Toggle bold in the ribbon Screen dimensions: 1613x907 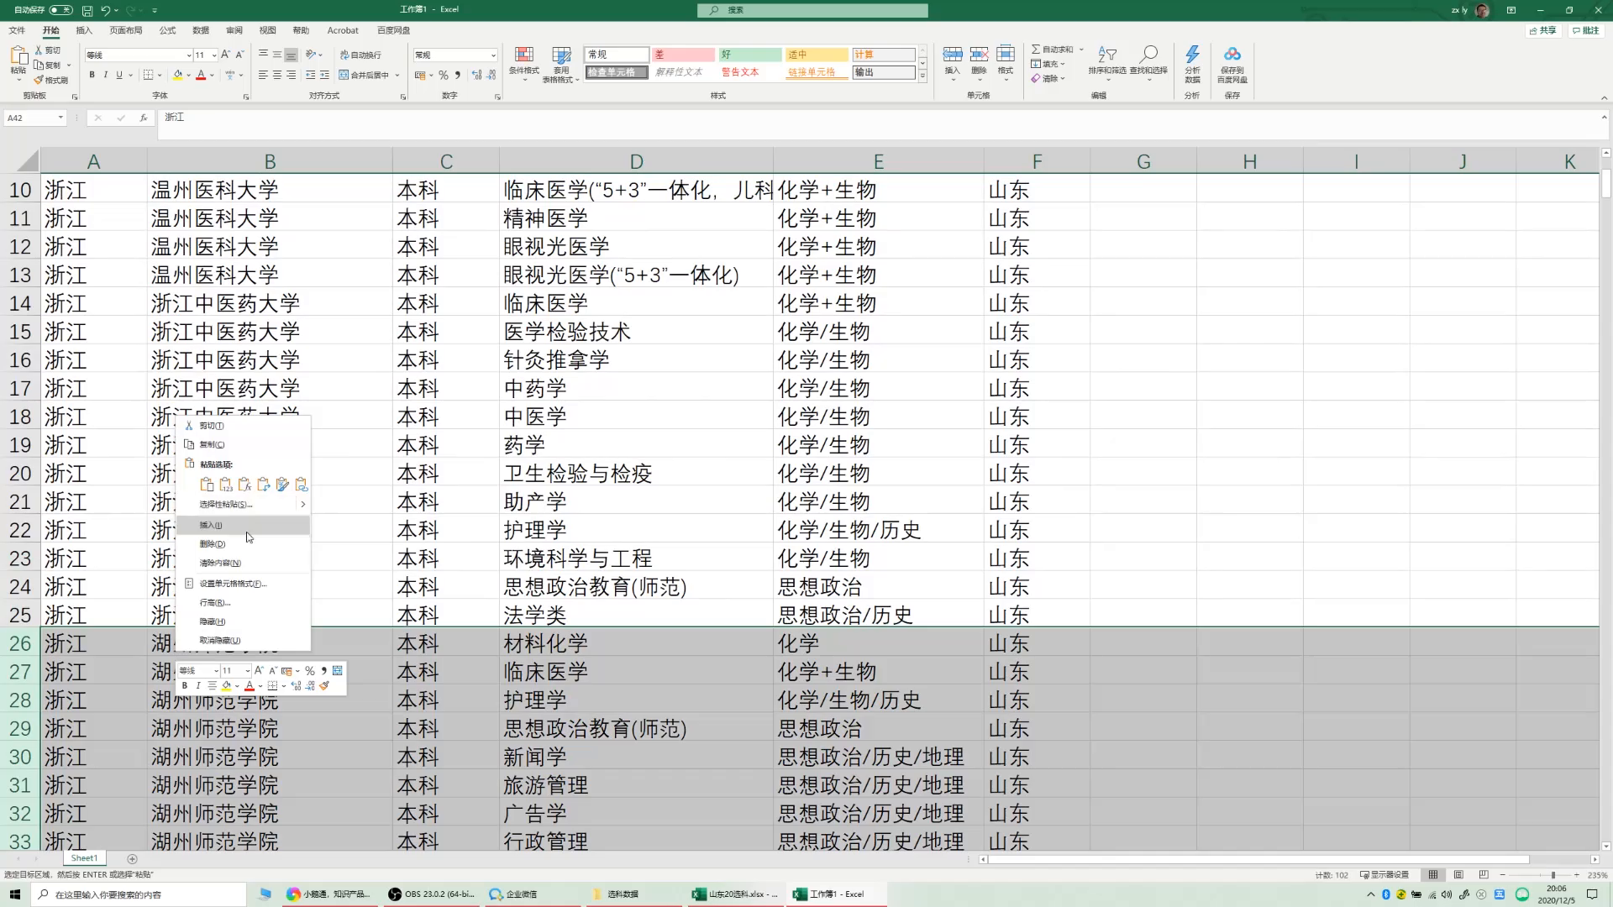[x=92, y=75]
